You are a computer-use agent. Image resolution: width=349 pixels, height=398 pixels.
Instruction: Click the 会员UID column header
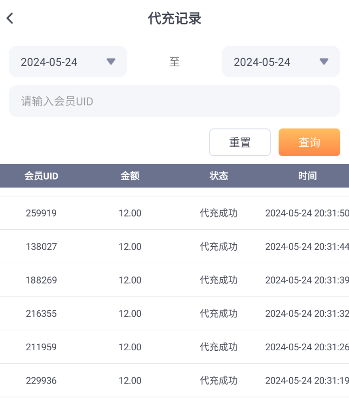coord(41,176)
